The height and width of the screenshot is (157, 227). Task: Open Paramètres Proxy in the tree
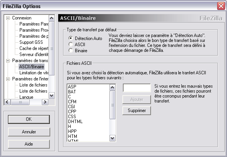pyautogui.click(x=34, y=30)
